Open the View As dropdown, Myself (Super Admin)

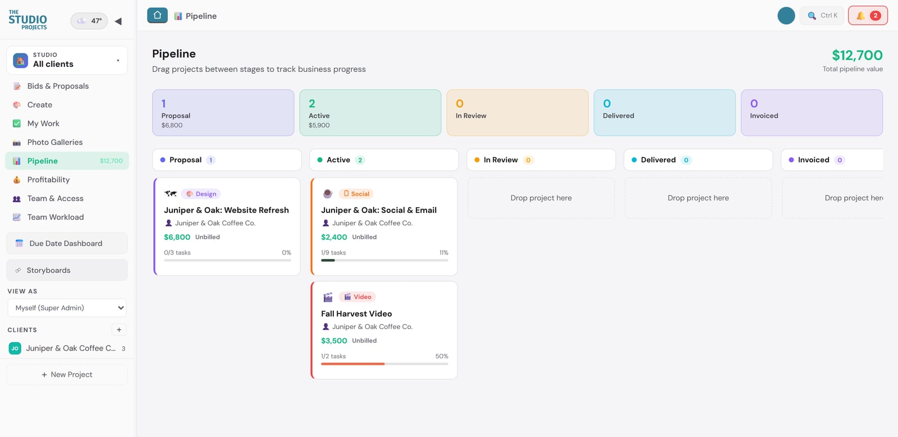(67, 308)
